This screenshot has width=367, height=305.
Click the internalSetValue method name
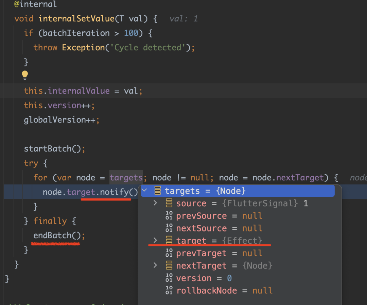pyautogui.click(x=76, y=18)
